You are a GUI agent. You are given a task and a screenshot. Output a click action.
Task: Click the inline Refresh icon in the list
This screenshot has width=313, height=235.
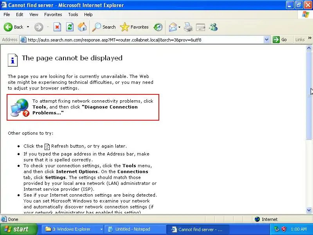pyautogui.click(x=47, y=146)
